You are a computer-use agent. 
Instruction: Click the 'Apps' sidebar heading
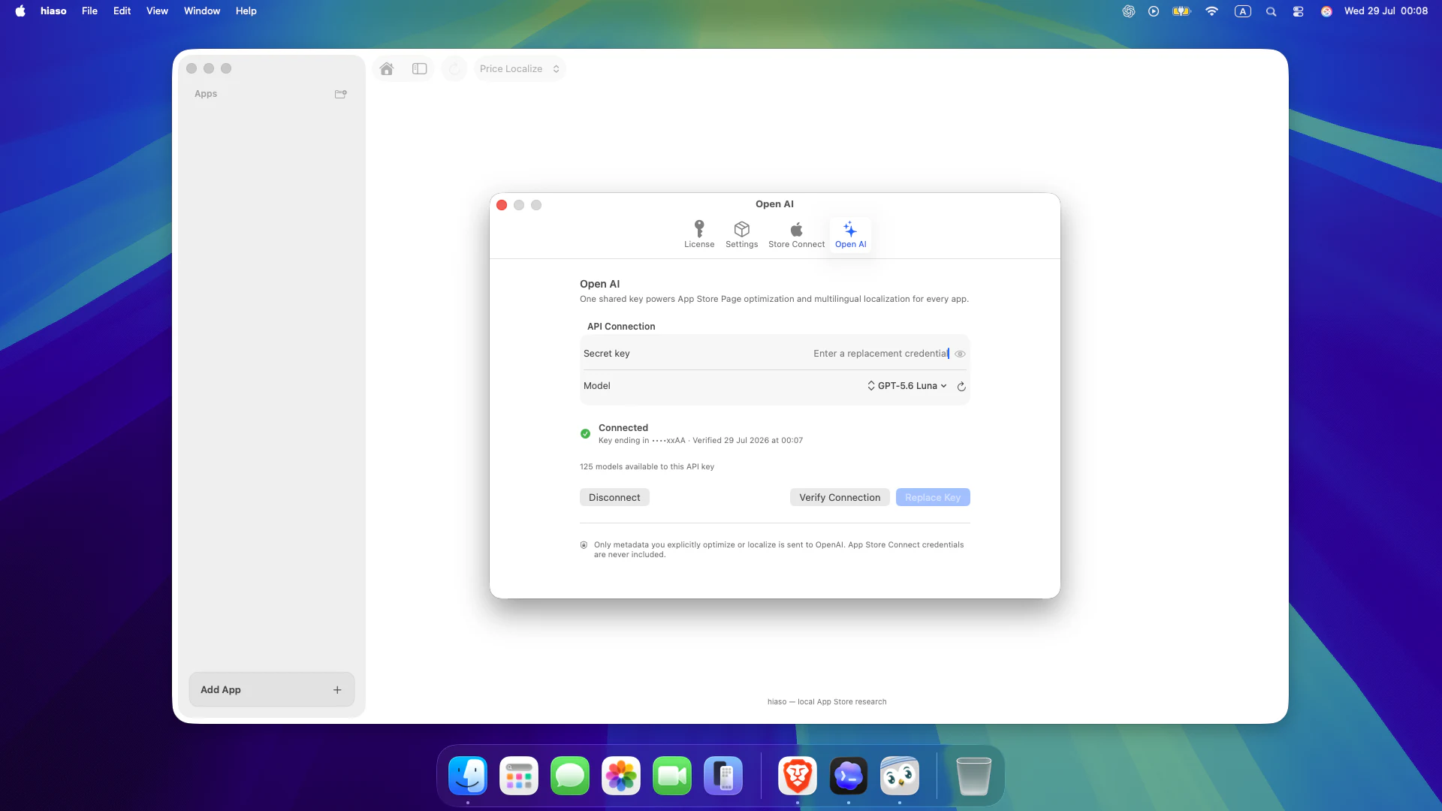coord(206,94)
